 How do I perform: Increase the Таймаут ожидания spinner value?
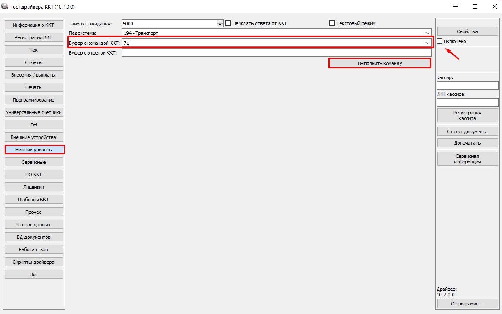pos(220,22)
